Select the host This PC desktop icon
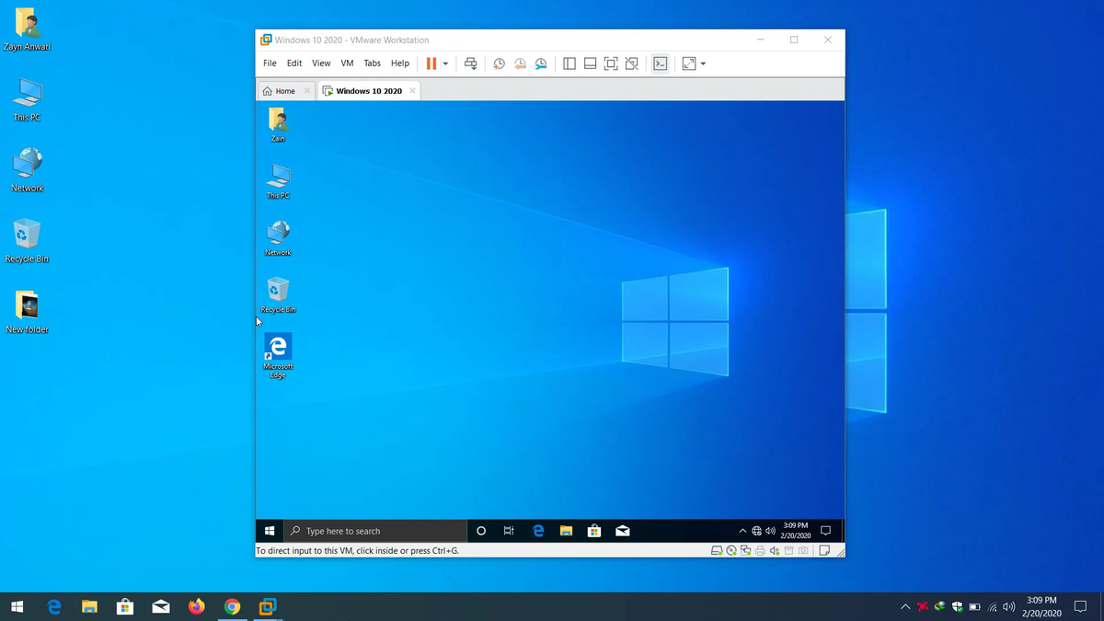 [27, 99]
